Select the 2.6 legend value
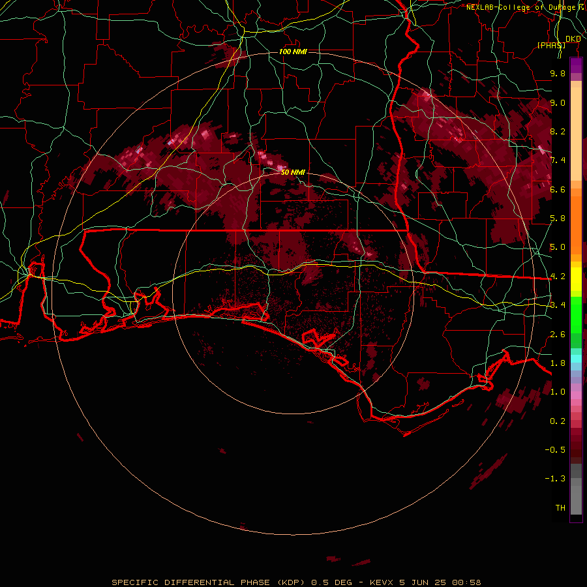Image resolution: width=587 pixels, height=587 pixels. (558, 335)
